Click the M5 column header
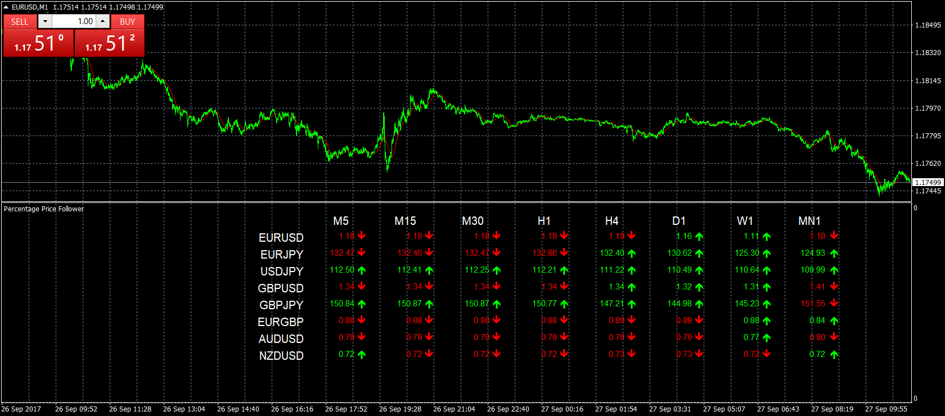 pyautogui.click(x=341, y=221)
